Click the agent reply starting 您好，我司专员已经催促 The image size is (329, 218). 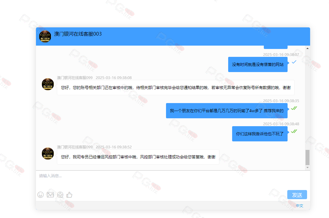pos(138,157)
